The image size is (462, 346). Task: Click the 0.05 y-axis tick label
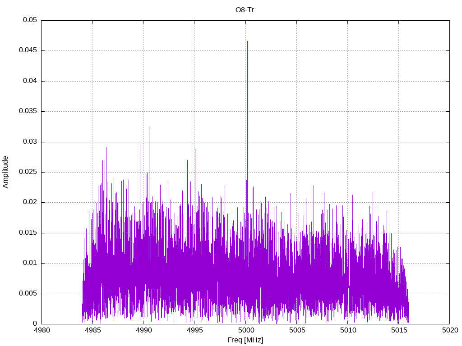(30, 20)
